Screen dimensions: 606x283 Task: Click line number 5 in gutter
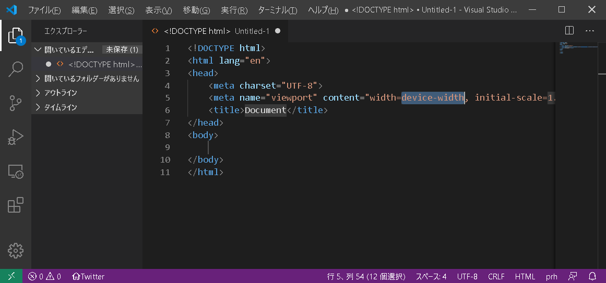point(168,97)
